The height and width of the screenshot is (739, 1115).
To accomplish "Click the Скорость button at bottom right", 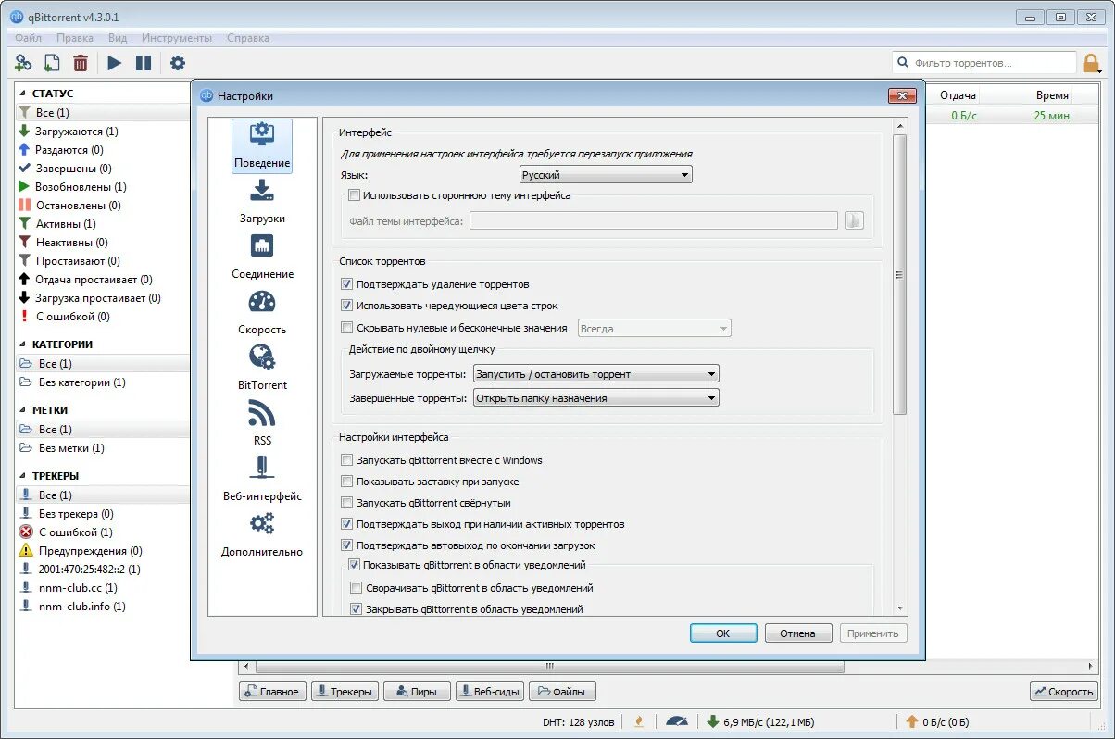I will pyautogui.click(x=1063, y=691).
